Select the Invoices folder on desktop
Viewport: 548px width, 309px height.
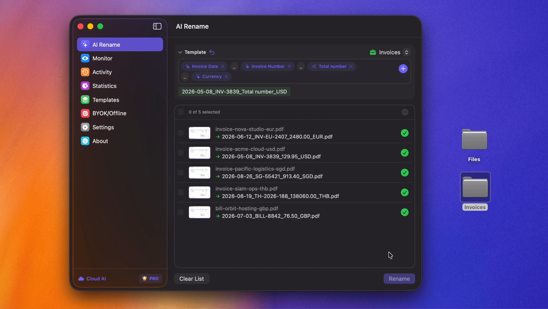click(x=475, y=187)
